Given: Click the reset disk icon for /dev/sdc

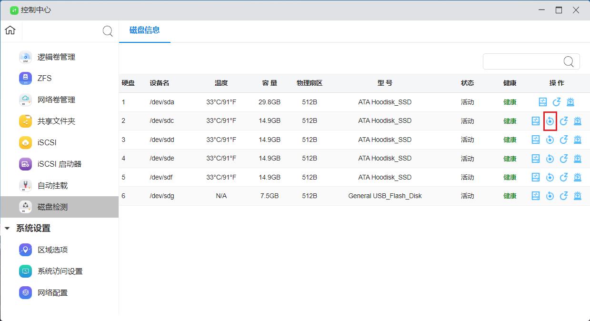Looking at the screenshot, I should 550,121.
